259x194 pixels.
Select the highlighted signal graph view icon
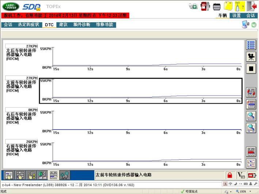[54, 175]
